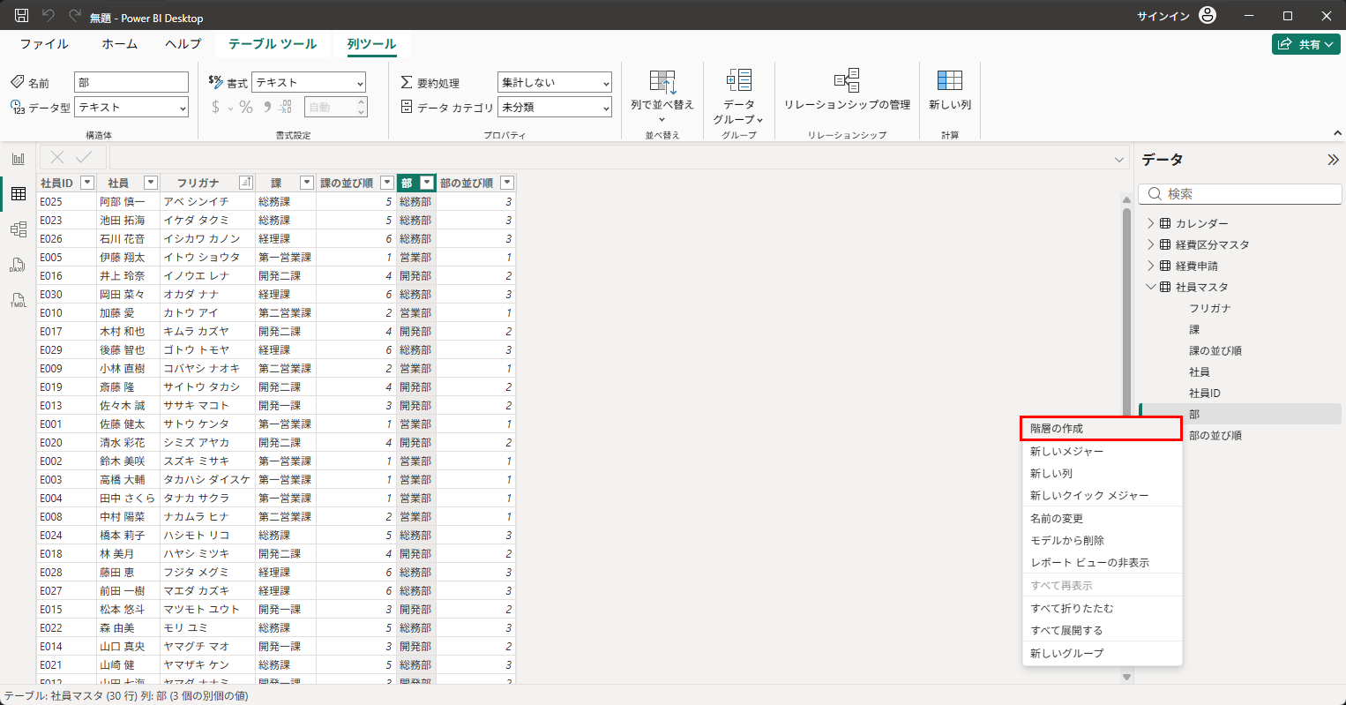Click the table icon beside 経費区分マスタ
The width and height of the screenshot is (1346, 705).
pyautogui.click(x=1165, y=244)
